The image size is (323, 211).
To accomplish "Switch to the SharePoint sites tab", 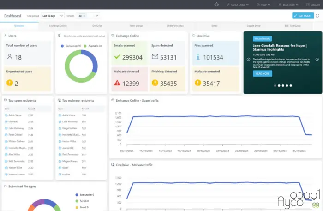I will click(x=175, y=26).
